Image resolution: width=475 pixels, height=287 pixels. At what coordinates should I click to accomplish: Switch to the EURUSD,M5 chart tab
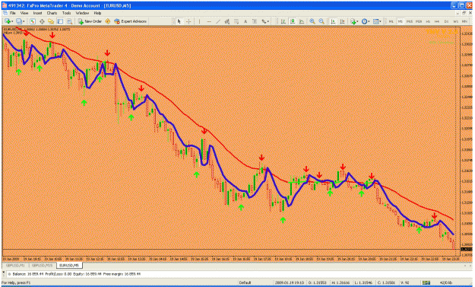click(69, 266)
